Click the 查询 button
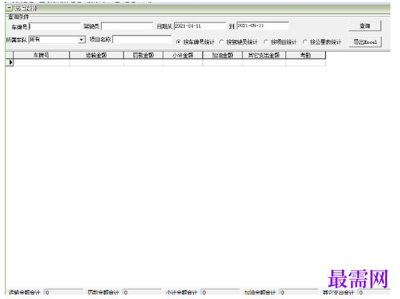The width and height of the screenshot is (400, 299). (365, 26)
